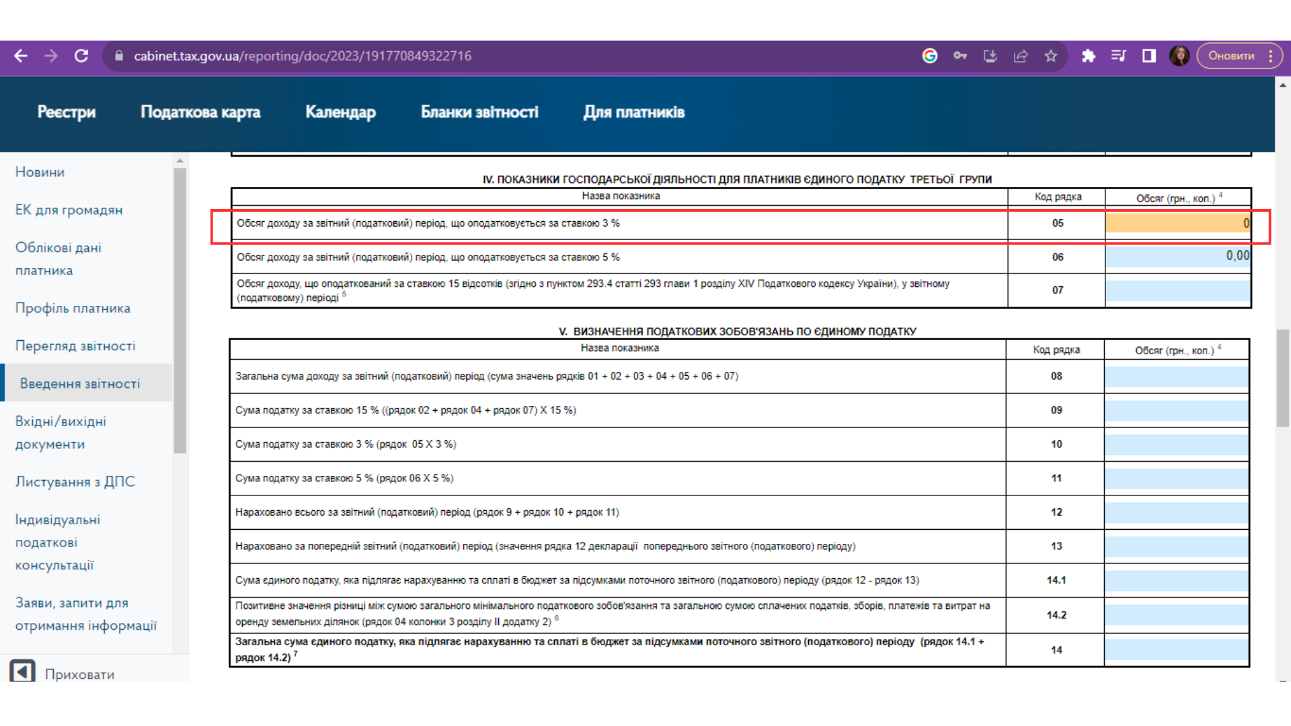Go to Перегляд звітності
The height and width of the screenshot is (726, 1291).
(75, 346)
